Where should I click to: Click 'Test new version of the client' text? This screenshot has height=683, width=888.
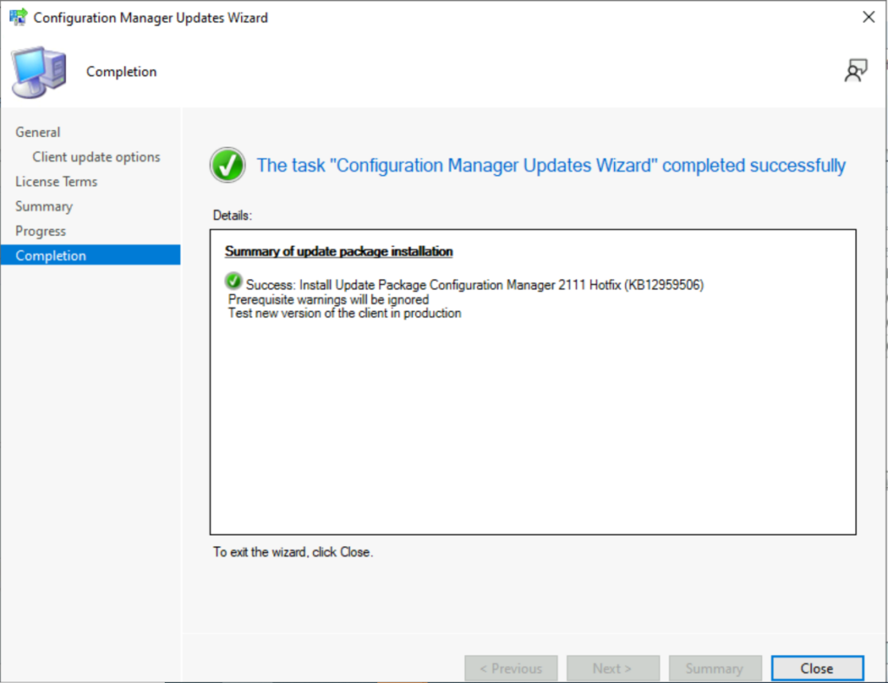pyautogui.click(x=344, y=313)
